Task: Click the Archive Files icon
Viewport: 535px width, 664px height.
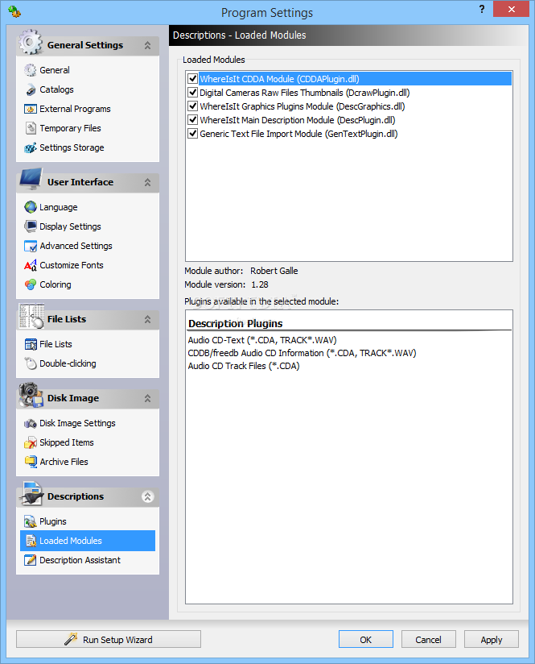Action: pyautogui.click(x=30, y=462)
